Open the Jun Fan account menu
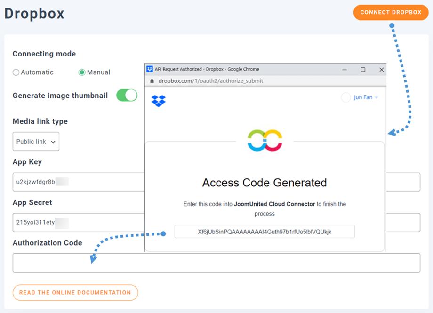This screenshot has height=313, width=433. point(366,97)
